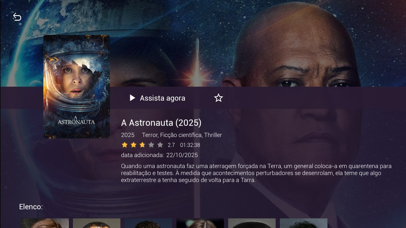Open the second cast member thumbnail
The height and width of the screenshot is (228, 406).
click(97, 223)
